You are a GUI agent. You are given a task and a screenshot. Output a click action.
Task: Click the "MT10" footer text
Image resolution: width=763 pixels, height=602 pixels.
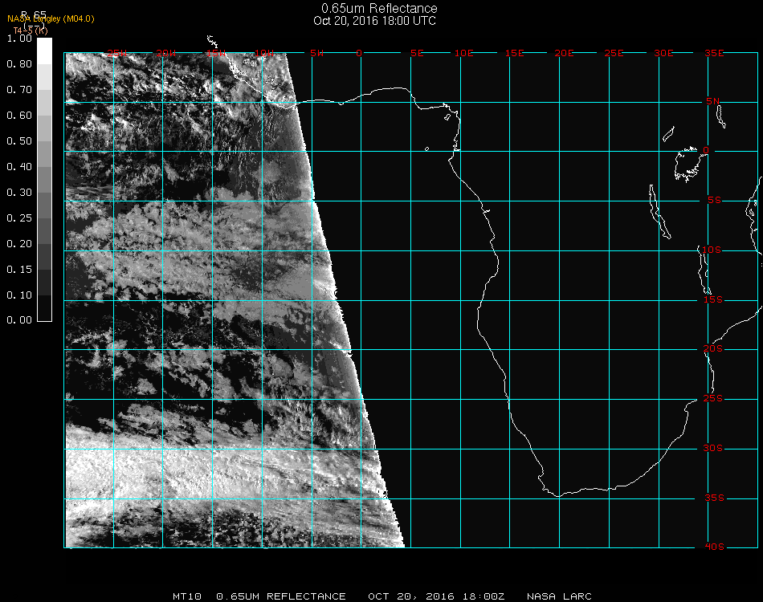(x=187, y=596)
